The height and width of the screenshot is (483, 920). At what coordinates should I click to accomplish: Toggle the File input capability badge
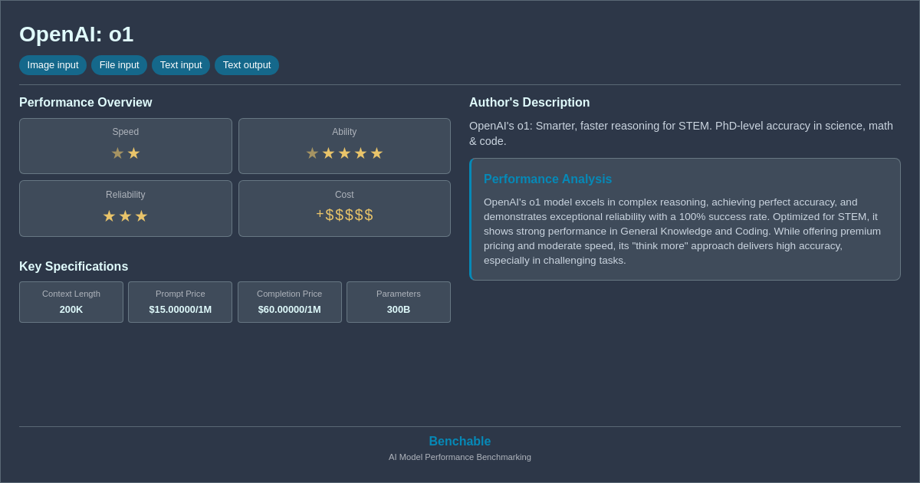(x=119, y=65)
